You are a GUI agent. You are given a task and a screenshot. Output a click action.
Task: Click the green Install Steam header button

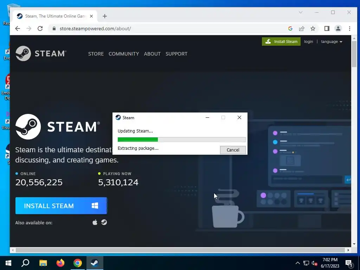click(x=281, y=41)
